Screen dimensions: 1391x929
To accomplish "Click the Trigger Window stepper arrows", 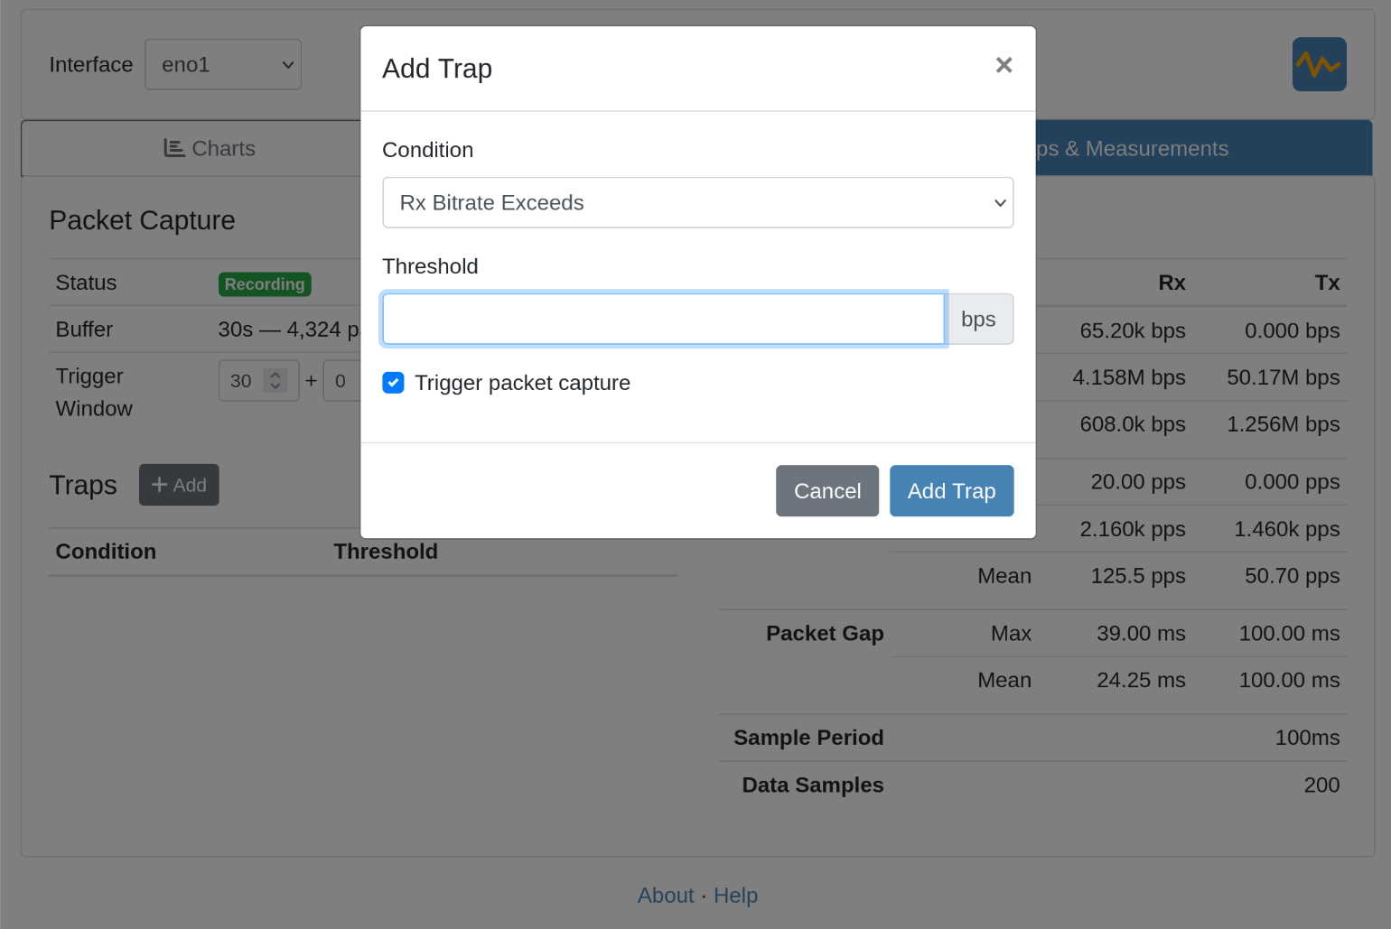I will point(275,380).
